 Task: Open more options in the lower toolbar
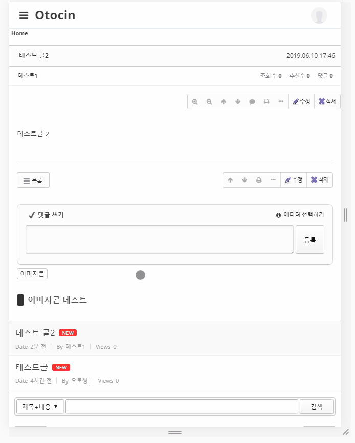273,179
